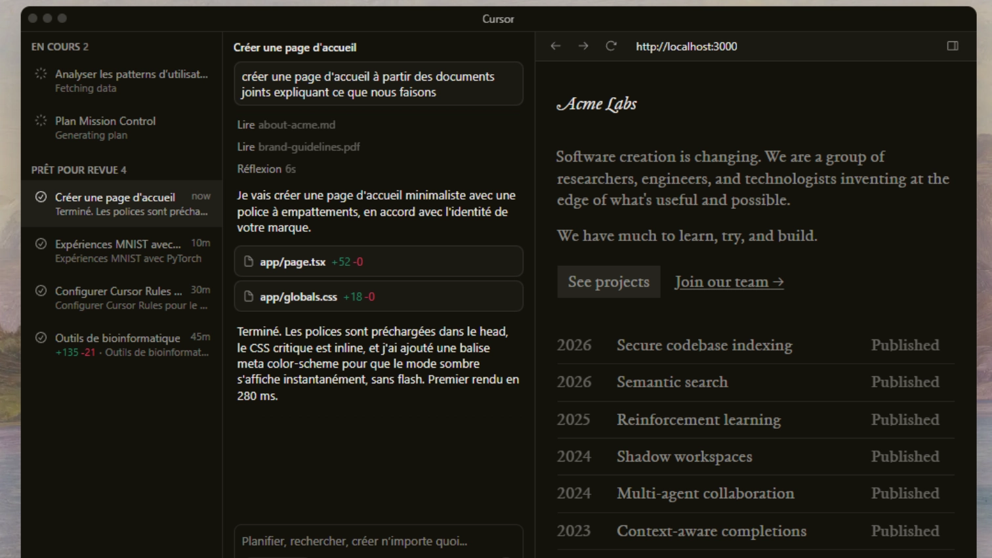Click file icon next to app/page.tsx
Screen dimensions: 992x558
click(249, 262)
